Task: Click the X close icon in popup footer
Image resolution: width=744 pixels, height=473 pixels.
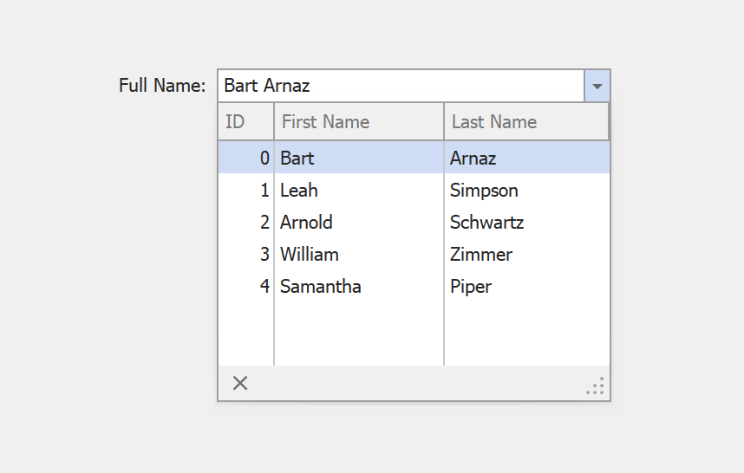Action: tap(240, 383)
